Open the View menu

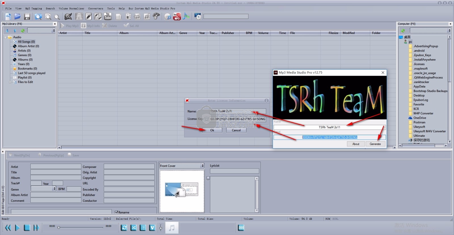[x=18, y=8]
